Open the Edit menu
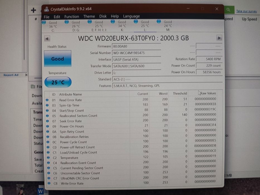 click(57, 17)
